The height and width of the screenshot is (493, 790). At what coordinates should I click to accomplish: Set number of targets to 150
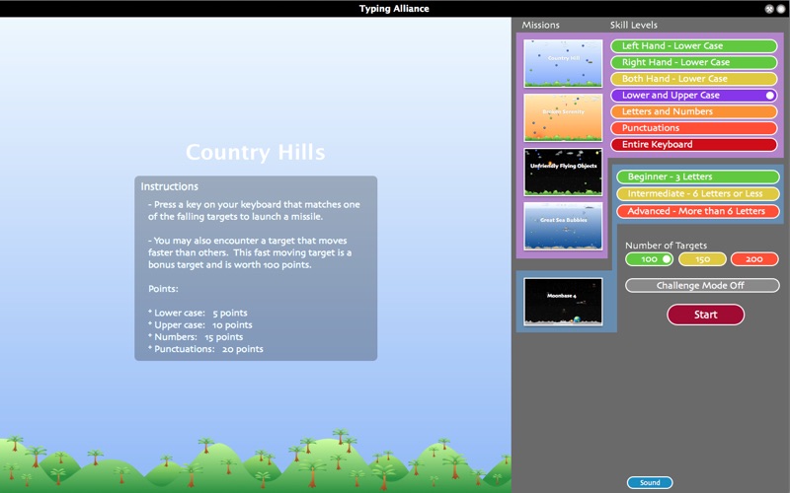coord(702,259)
